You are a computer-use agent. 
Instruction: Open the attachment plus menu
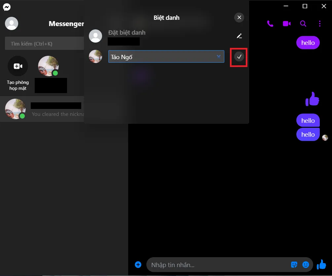point(138,264)
